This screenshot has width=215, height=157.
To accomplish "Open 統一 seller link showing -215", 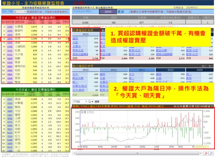I will coord(189,74).
